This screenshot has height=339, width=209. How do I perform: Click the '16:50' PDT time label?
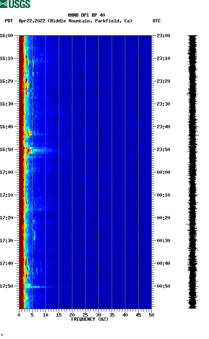coord(6,150)
